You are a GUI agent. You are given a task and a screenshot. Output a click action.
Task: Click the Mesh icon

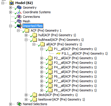(19, 21)
